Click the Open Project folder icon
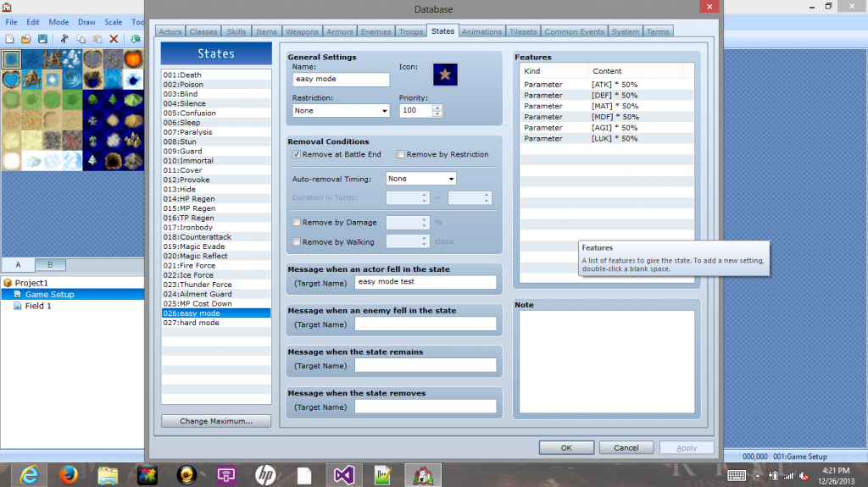This screenshot has width=868, height=487. (25, 39)
